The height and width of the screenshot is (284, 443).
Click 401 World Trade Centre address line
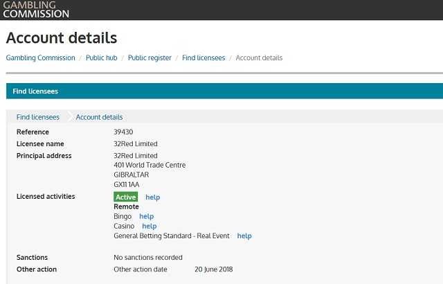click(150, 165)
